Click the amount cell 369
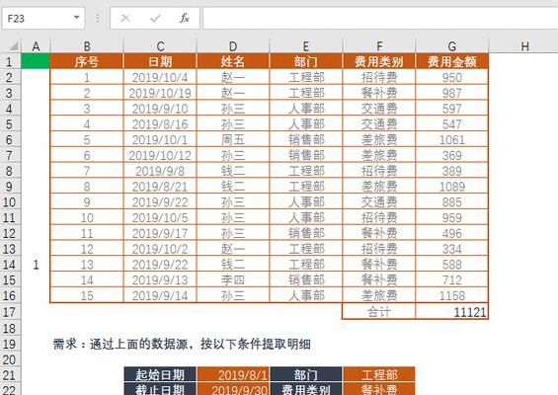Screen dimensions: 558x395 point(452,155)
